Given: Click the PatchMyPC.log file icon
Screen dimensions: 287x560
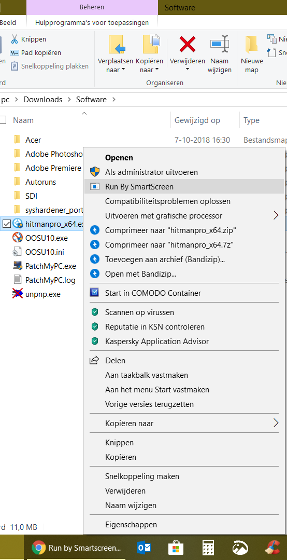Looking at the screenshot, I should 17,280.
